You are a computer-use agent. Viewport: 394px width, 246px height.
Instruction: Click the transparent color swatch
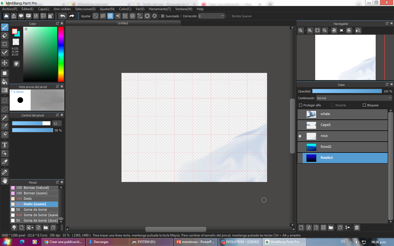point(16,42)
